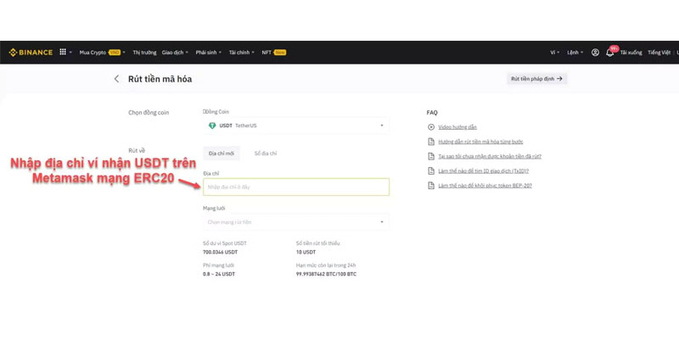679x363 pixels.
Task: Open the Thị trường menu item
Action: [144, 53]
